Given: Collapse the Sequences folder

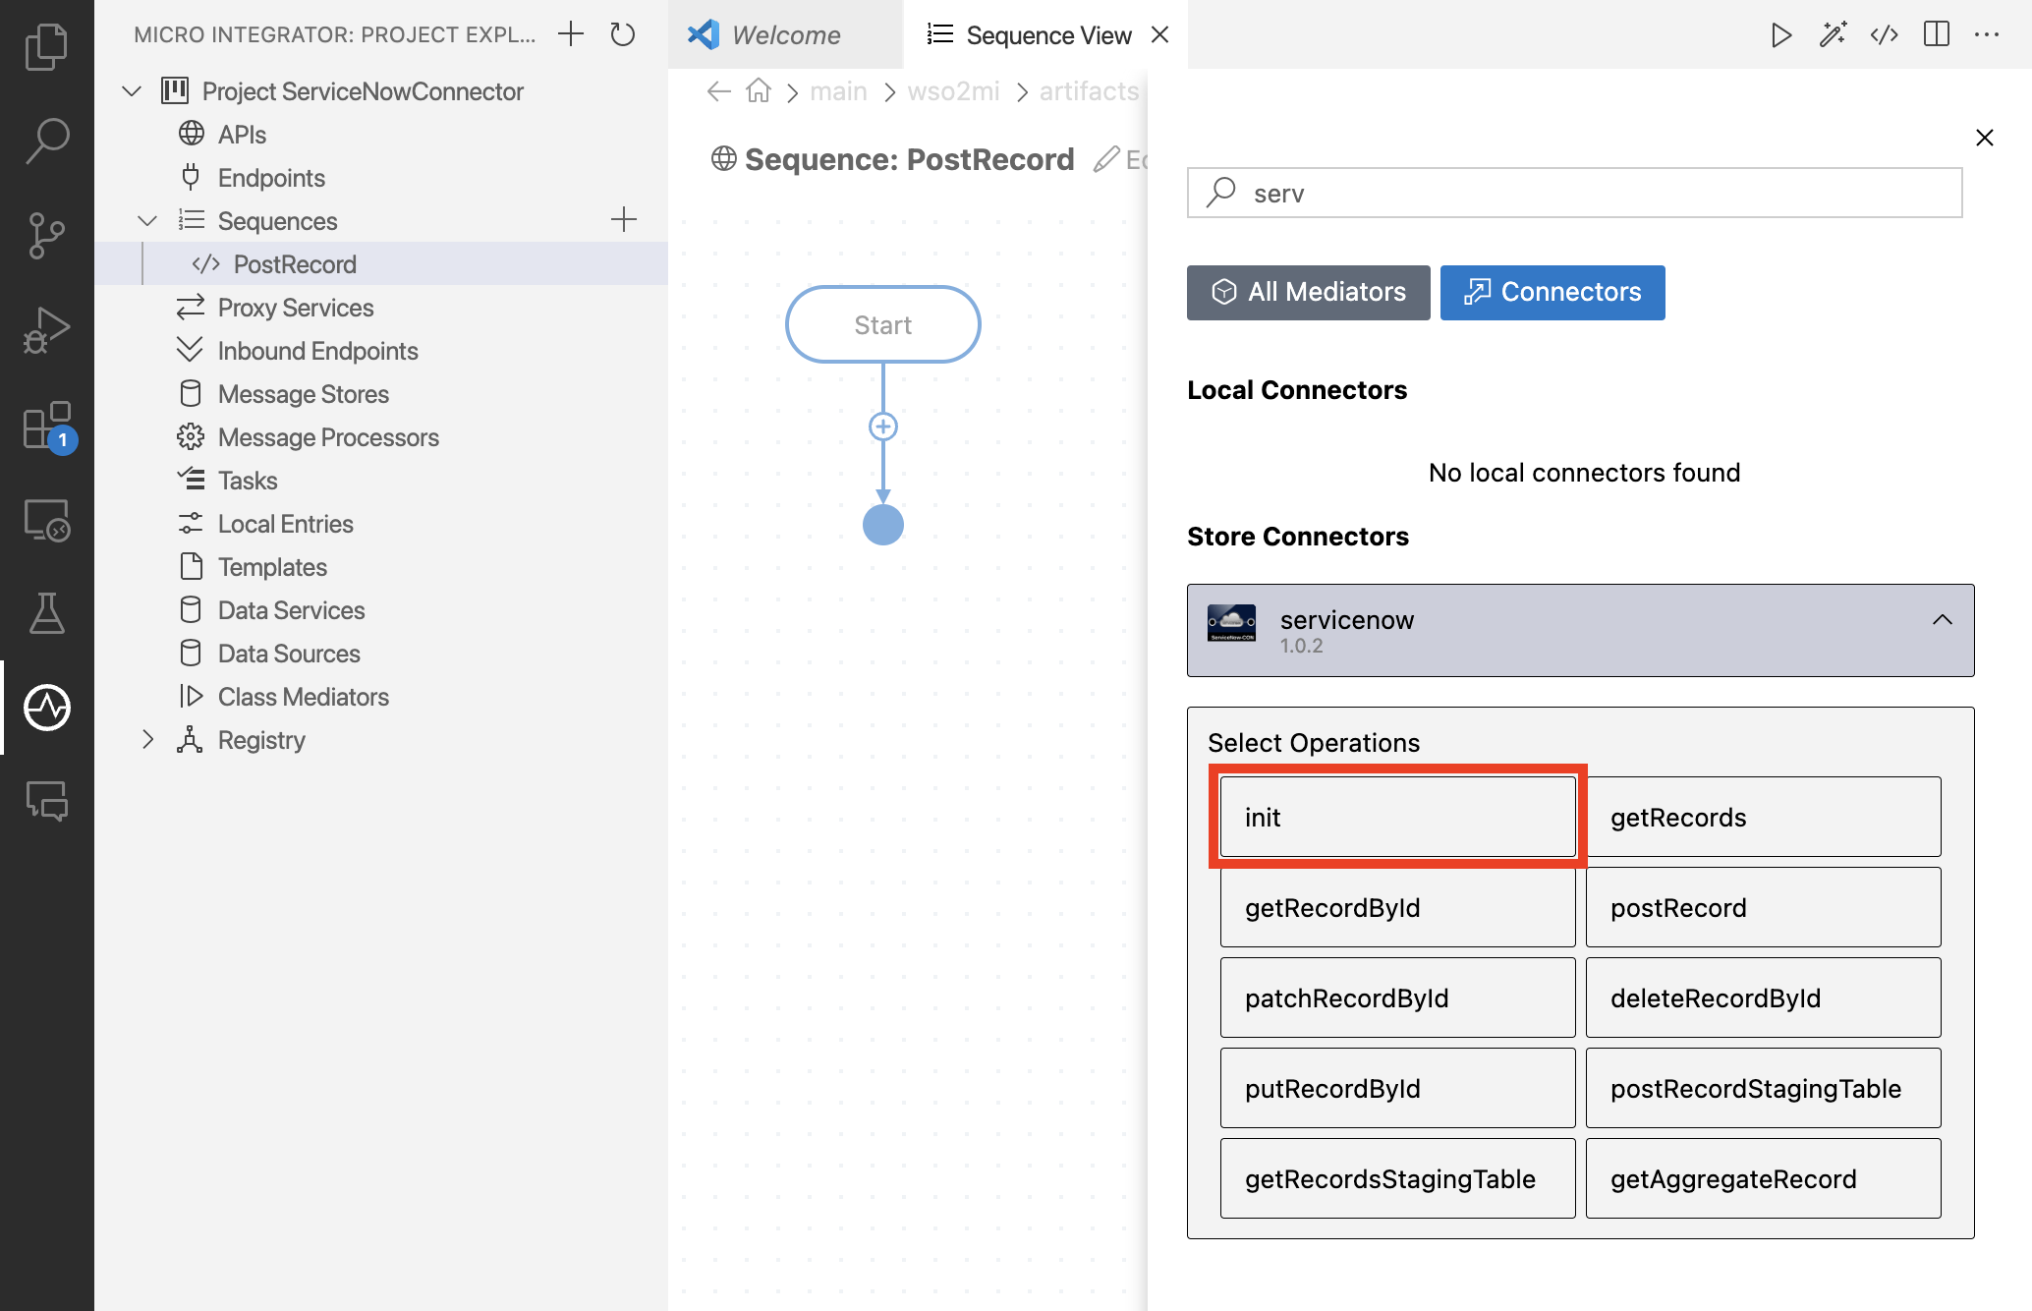Looking at the screenshot, I should tap(147, 221).
